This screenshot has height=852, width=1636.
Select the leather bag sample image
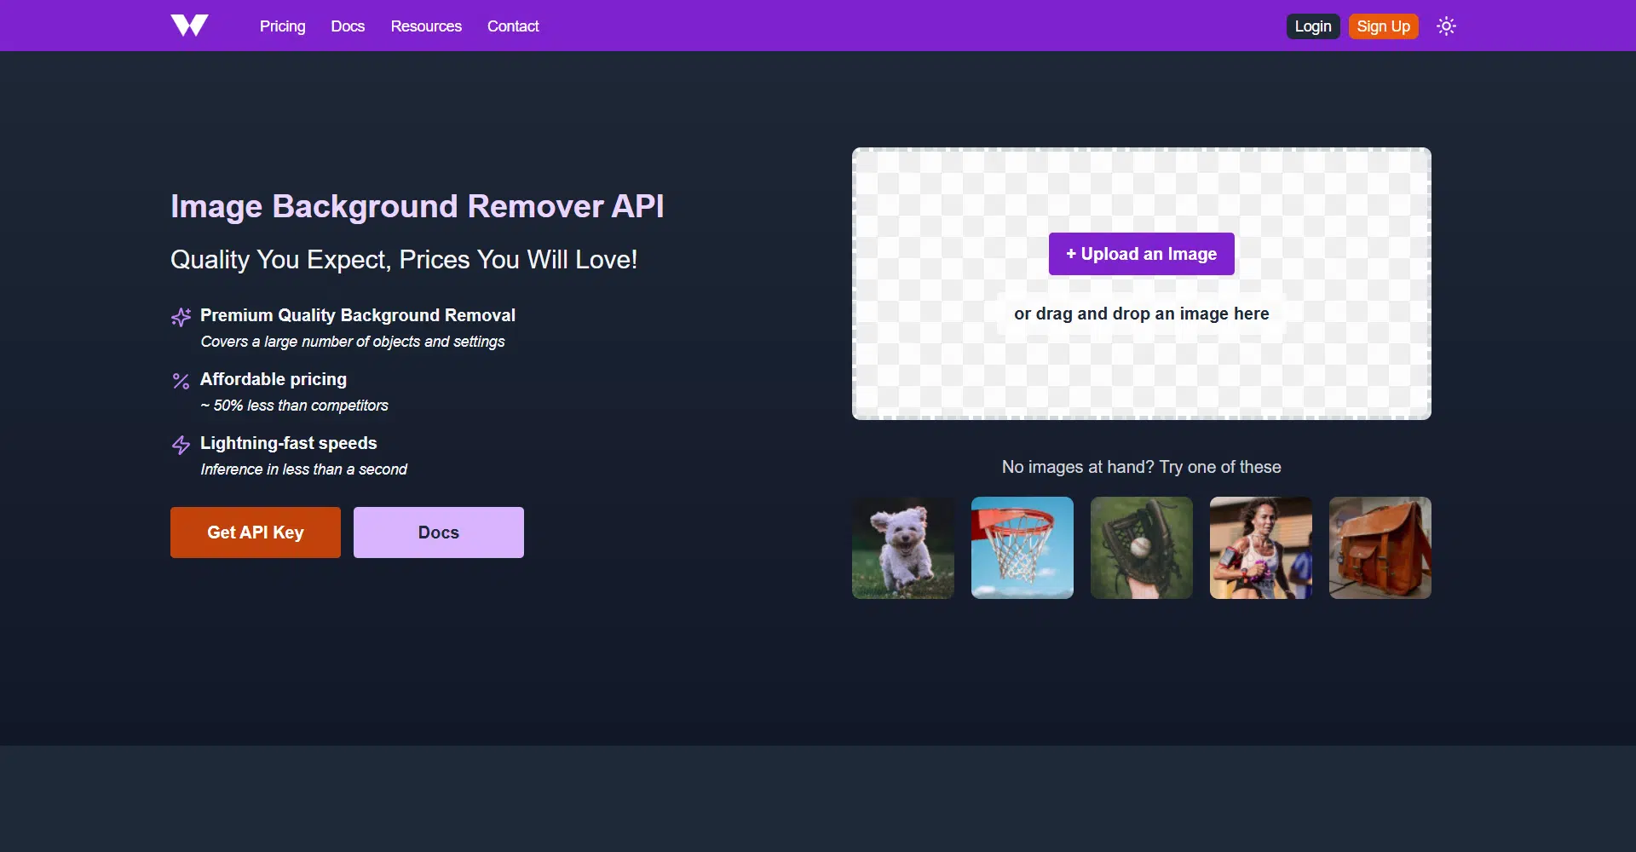1380,548
